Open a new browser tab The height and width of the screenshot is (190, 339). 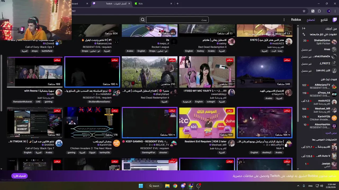[x=177, y=4]
